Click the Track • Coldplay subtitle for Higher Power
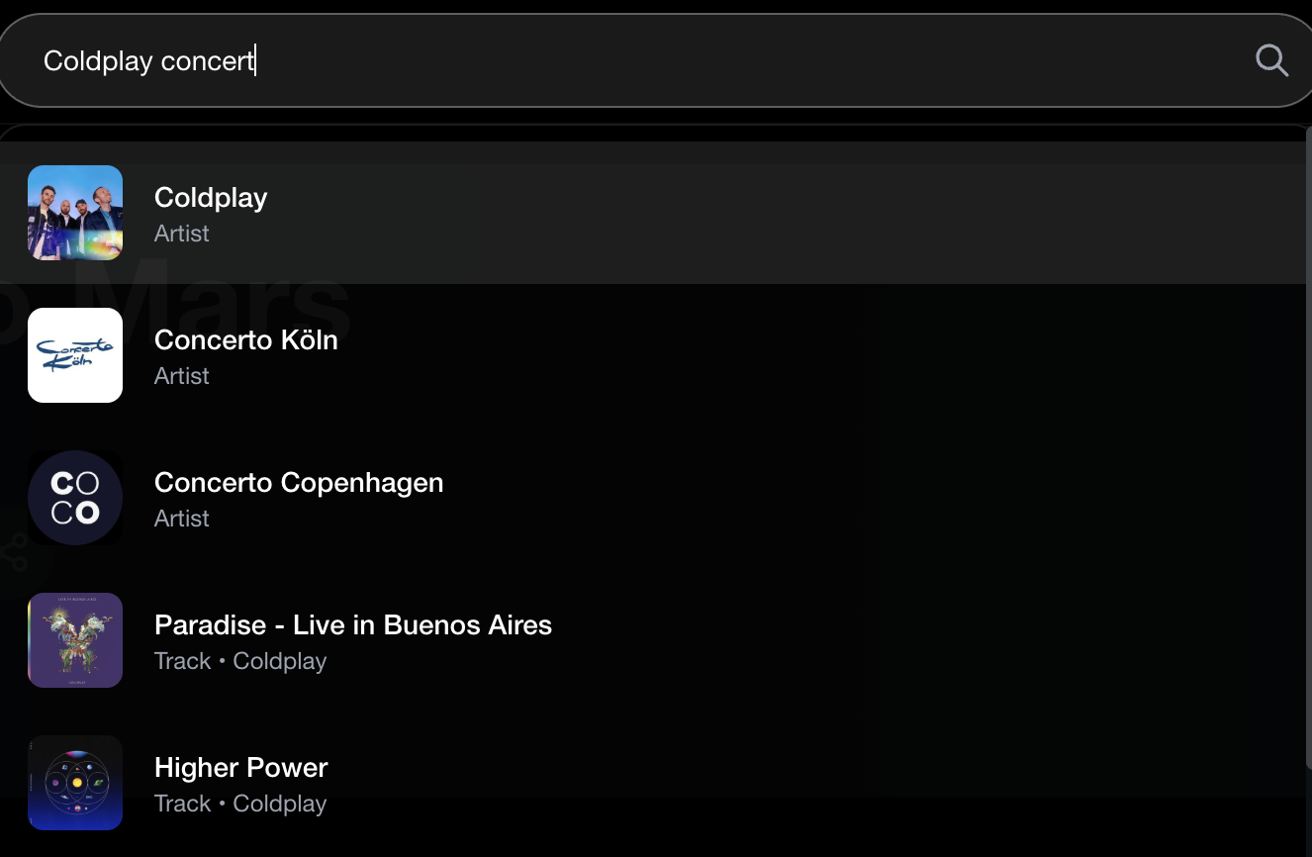This screenshot has width=1312, height=857. (240, 804)
